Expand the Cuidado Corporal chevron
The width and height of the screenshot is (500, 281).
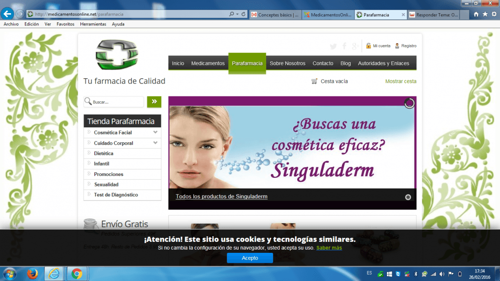[155, 143]
